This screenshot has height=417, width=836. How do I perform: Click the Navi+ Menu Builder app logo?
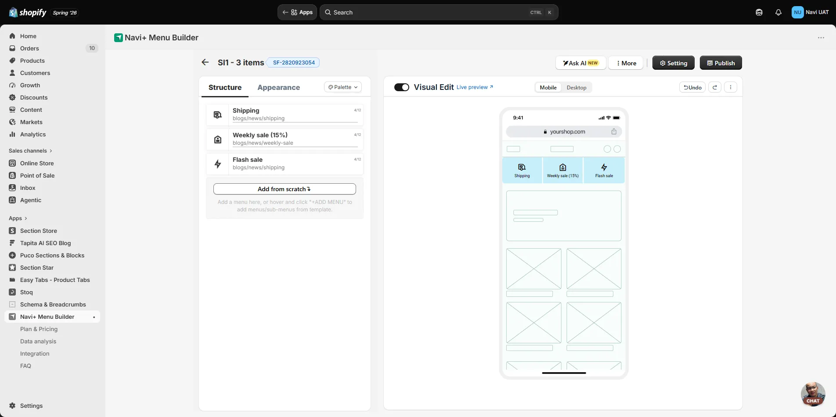pos(119,38)
